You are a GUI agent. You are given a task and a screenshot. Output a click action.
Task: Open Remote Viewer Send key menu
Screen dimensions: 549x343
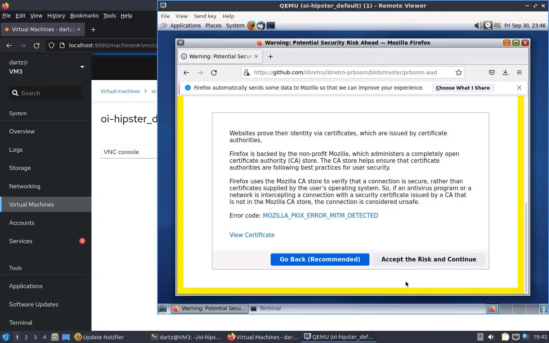205,16
